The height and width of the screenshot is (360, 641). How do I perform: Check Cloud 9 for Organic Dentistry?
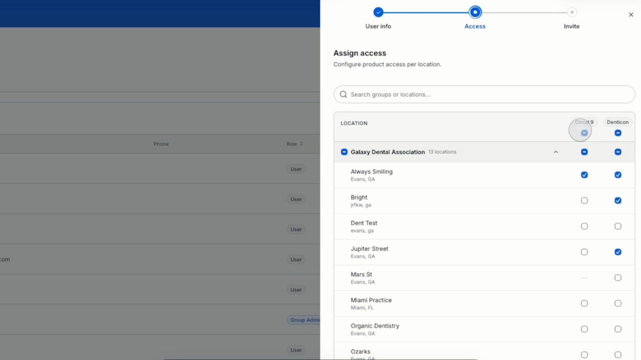[584, 329]
